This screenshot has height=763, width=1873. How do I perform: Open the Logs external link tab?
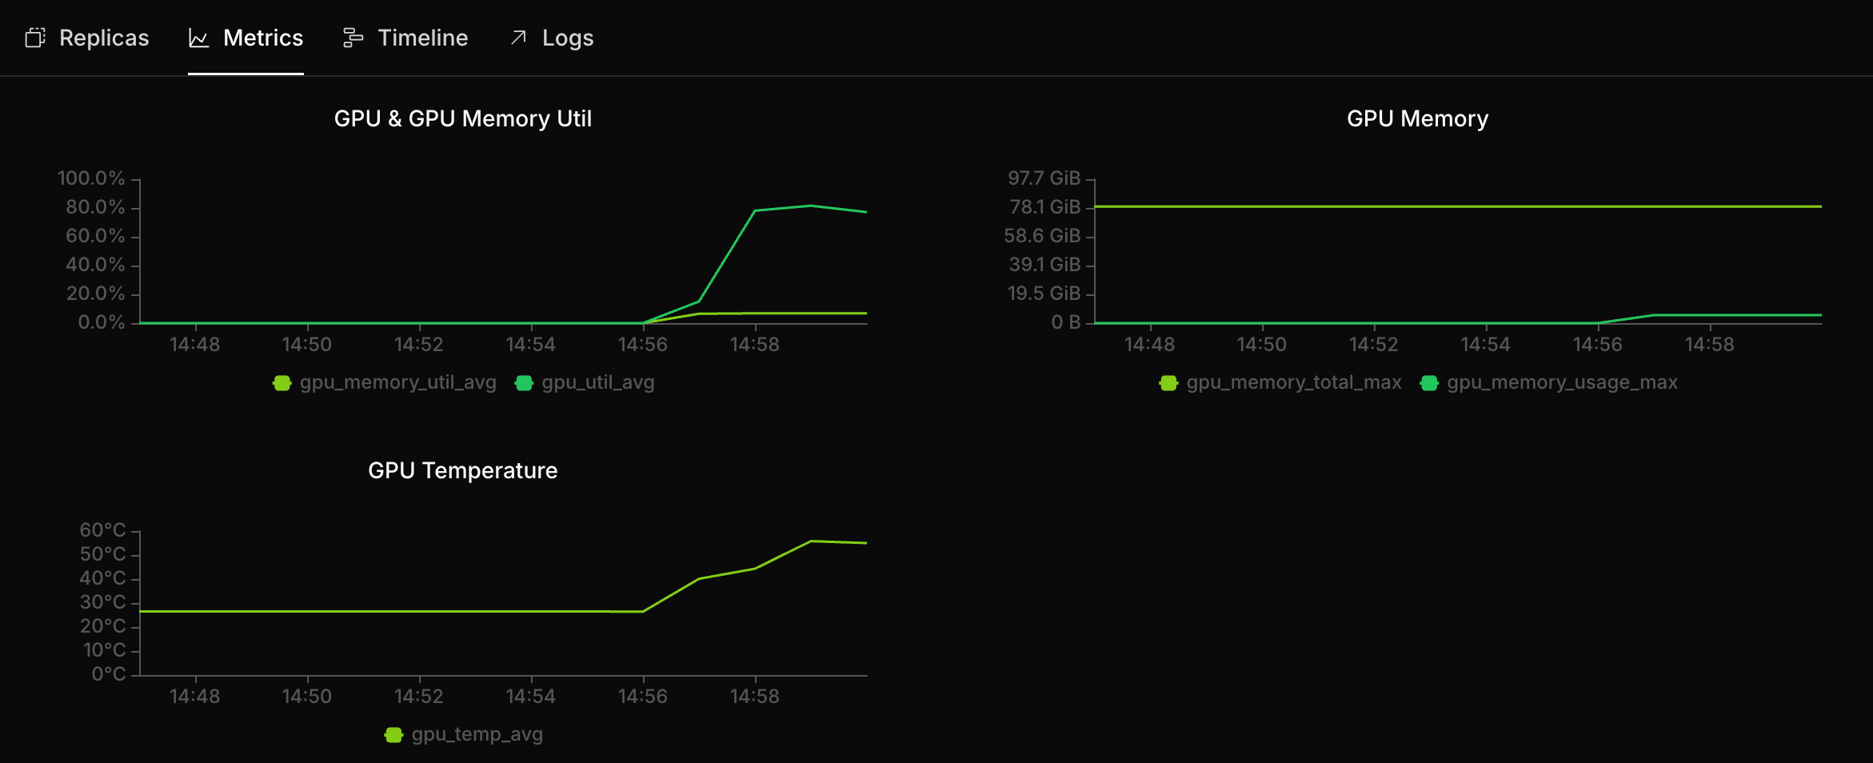click(x=552, y=38)
